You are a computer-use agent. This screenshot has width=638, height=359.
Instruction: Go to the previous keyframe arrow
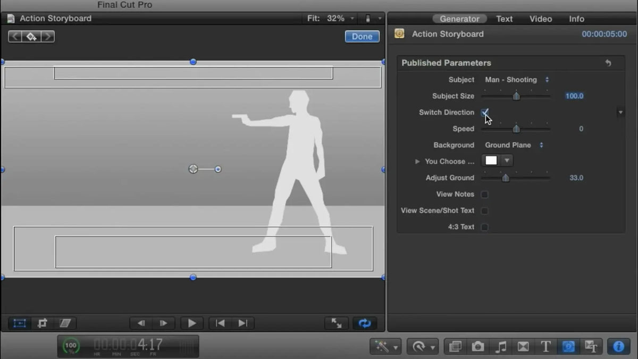15,37
